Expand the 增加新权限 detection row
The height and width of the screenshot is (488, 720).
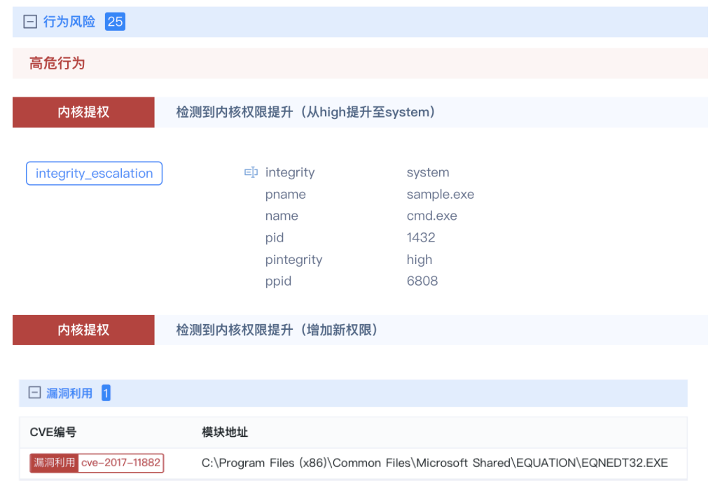[277, 330]
